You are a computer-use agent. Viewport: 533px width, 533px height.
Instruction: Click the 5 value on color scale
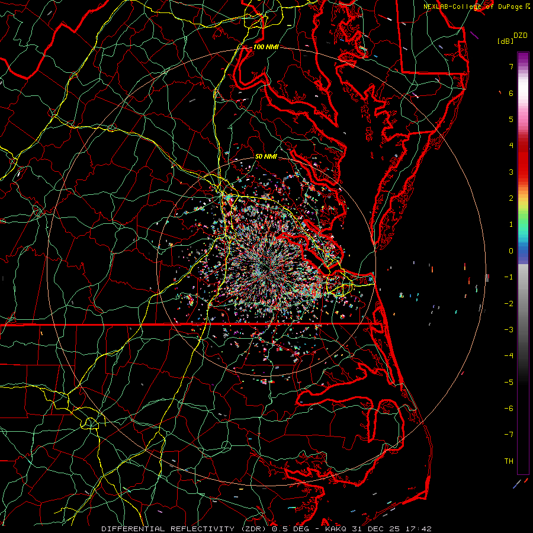(x=511, y=119)
